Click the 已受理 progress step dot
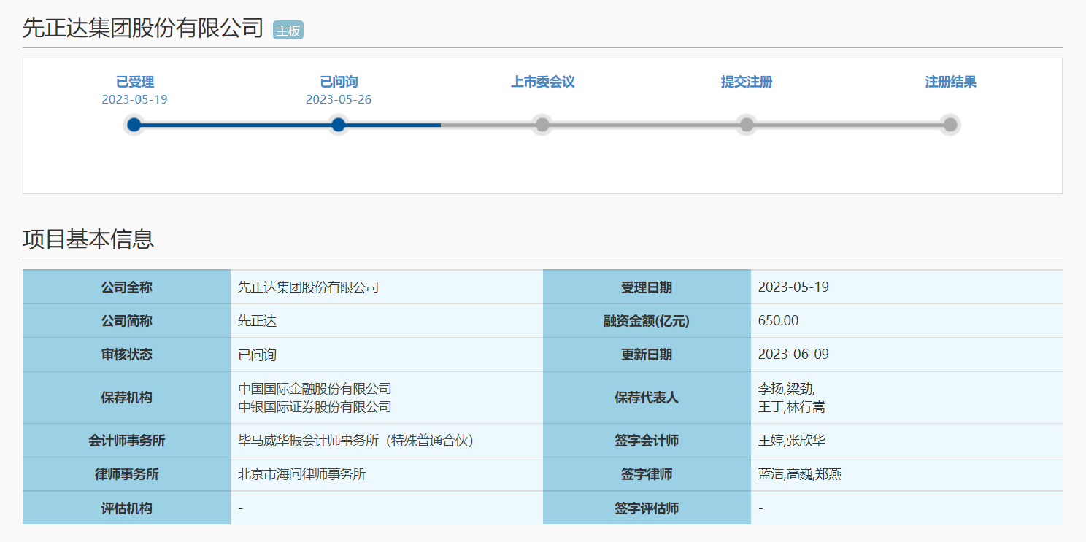 coord(134,125)
